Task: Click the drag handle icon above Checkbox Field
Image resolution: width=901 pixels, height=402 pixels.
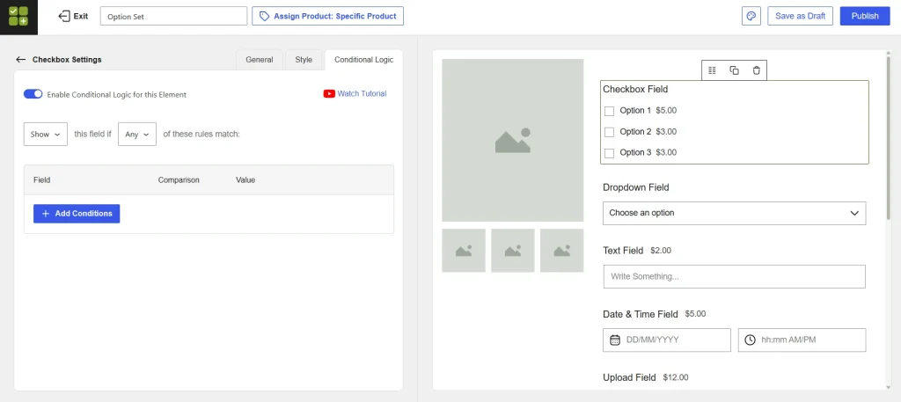Action: [x=713, y=70]
